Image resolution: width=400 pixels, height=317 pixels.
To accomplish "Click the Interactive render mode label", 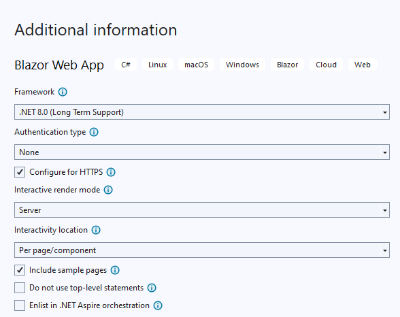I will (57, 190).
